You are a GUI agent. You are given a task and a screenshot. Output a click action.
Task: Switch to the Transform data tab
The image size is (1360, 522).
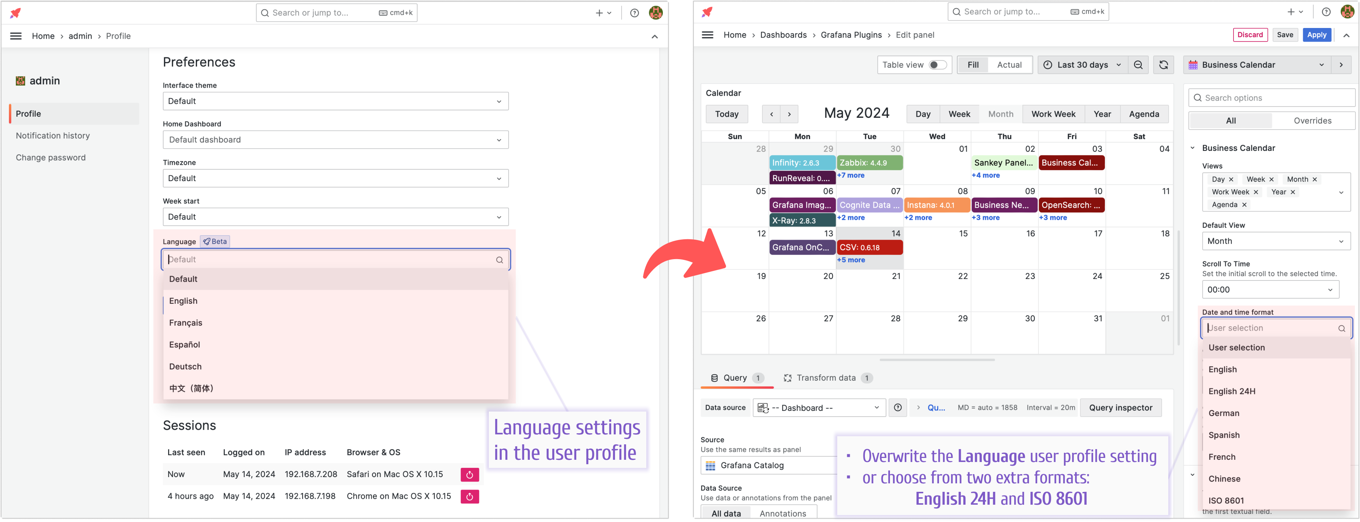(x=826, y=378)
